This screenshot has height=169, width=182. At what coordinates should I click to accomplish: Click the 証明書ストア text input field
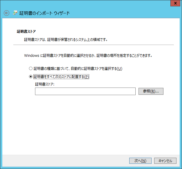[85, 91]
